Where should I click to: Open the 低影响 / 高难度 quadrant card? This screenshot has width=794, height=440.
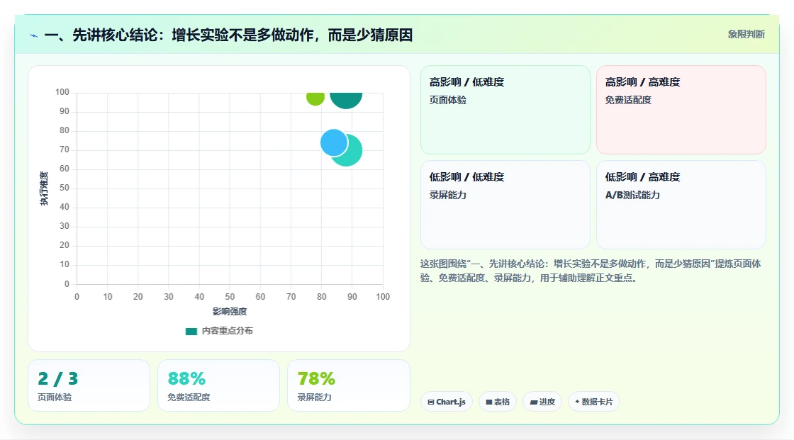tap(681, 205)
